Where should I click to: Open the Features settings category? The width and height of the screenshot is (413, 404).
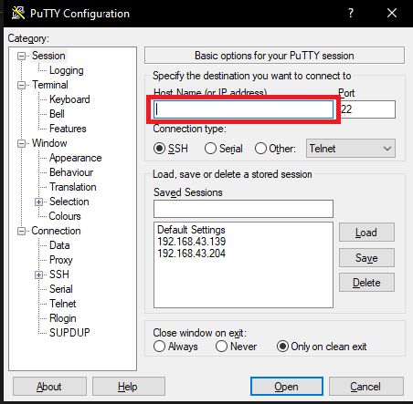68,129
